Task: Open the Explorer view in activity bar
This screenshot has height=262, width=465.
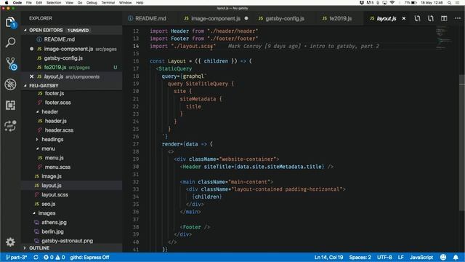Action: (10, 23)
